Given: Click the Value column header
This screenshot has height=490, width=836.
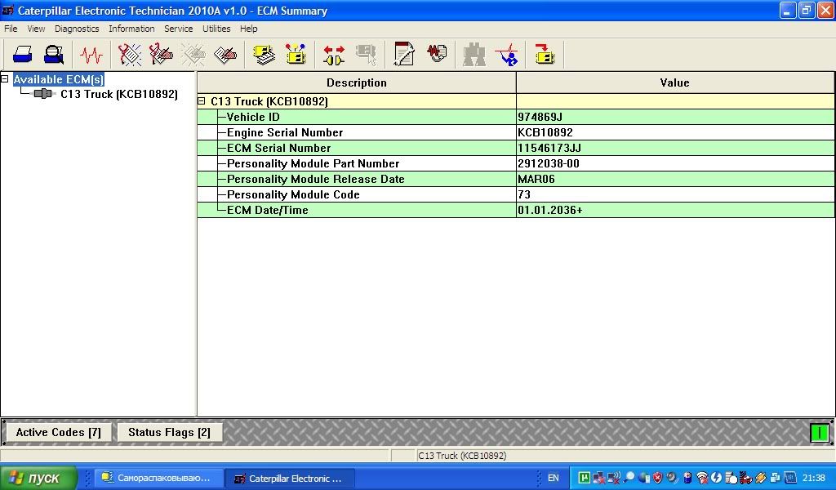Looking at the screenshot, I should coord(675,82).
